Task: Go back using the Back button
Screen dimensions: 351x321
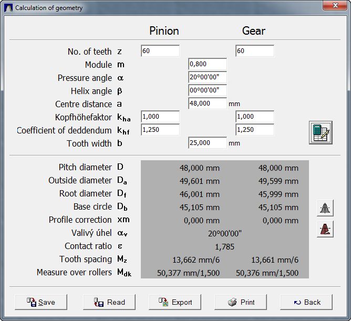Action: (x=306, y=302)
